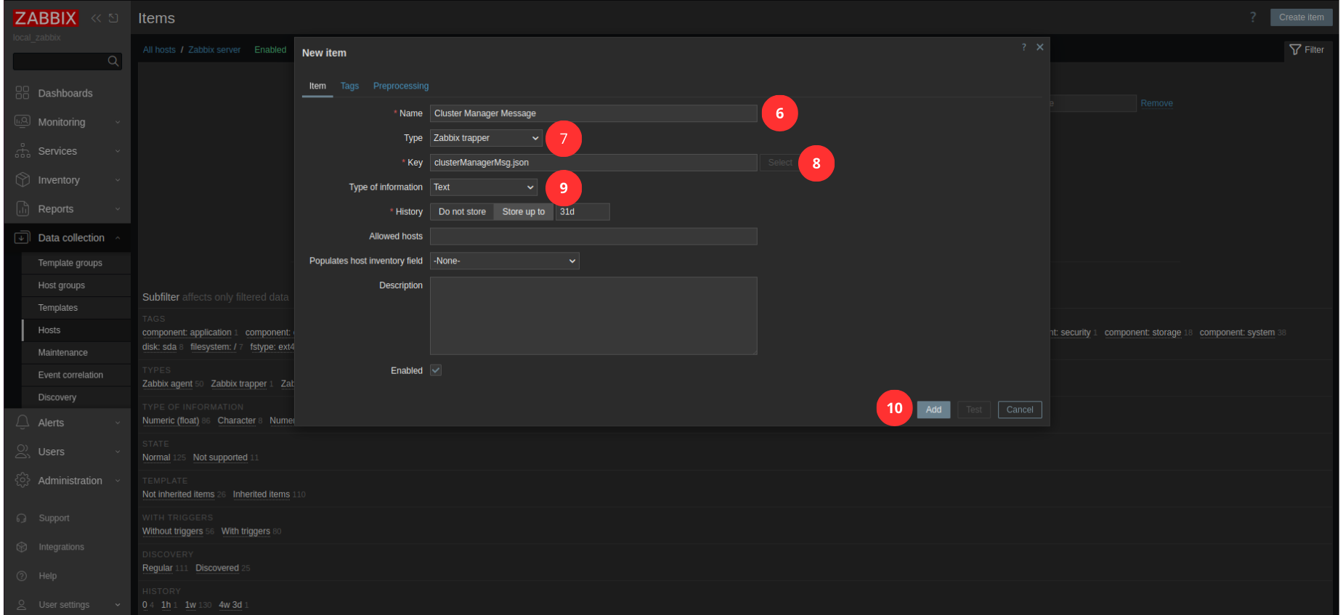The image size is (1343, 615).
Task: Select History 'Store up to' option
Action: click(x=523, y=212)
